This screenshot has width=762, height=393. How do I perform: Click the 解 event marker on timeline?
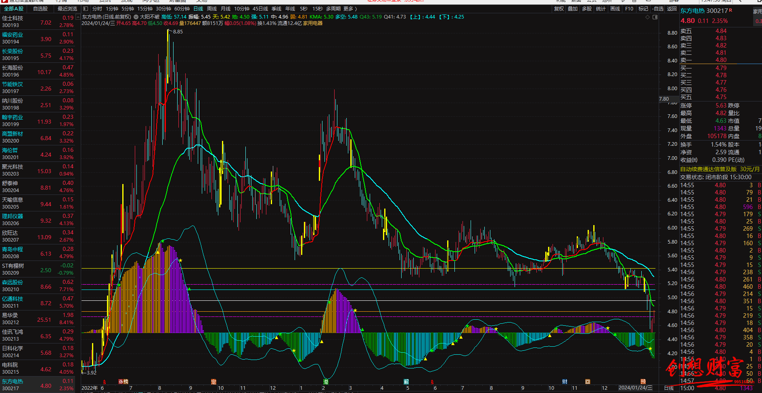click(406, 382)
